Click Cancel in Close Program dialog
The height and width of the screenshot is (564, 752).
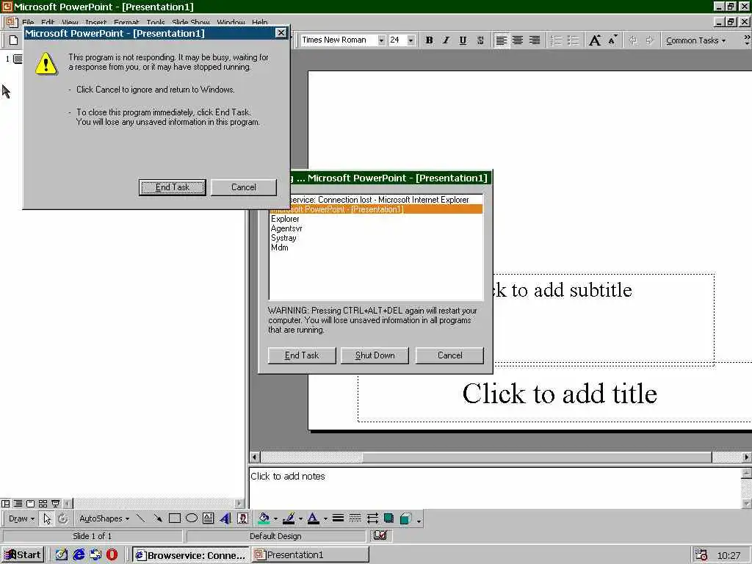pos(449,355)
